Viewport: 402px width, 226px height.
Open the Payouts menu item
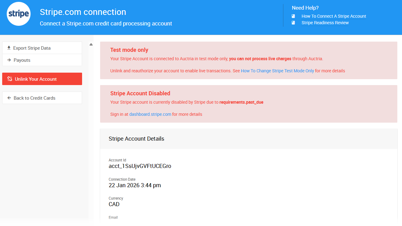pos(22,60)
